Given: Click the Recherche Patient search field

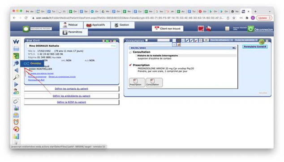Looking at the screenshot, I should [x=41, y=29].
